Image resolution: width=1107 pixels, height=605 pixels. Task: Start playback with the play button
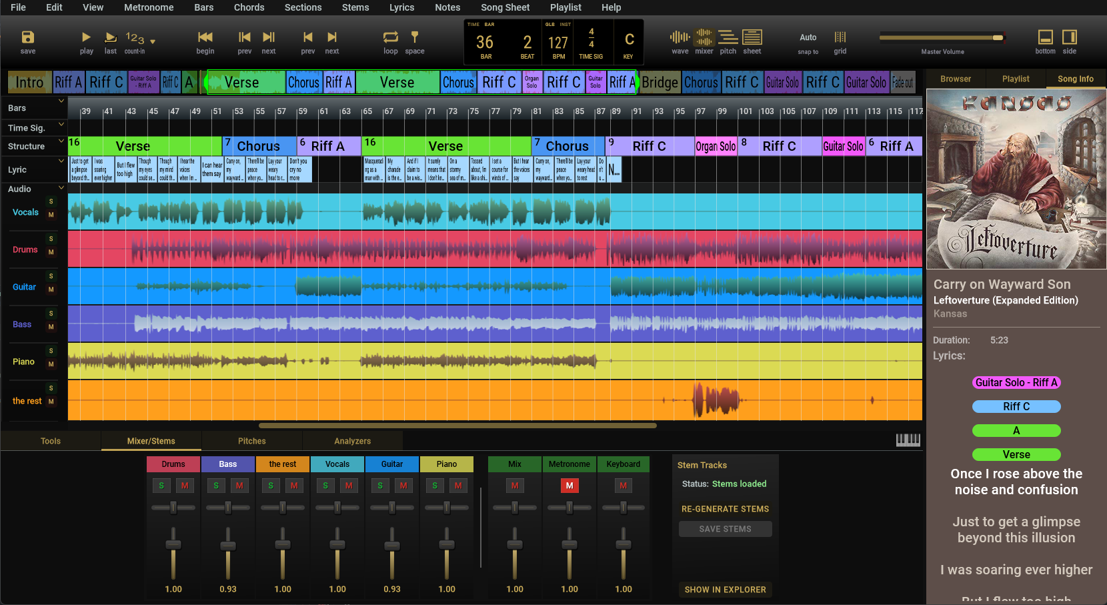coord(86,37)
